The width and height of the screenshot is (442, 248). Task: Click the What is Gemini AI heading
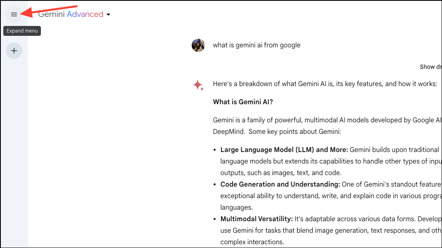tap(242, 102)
